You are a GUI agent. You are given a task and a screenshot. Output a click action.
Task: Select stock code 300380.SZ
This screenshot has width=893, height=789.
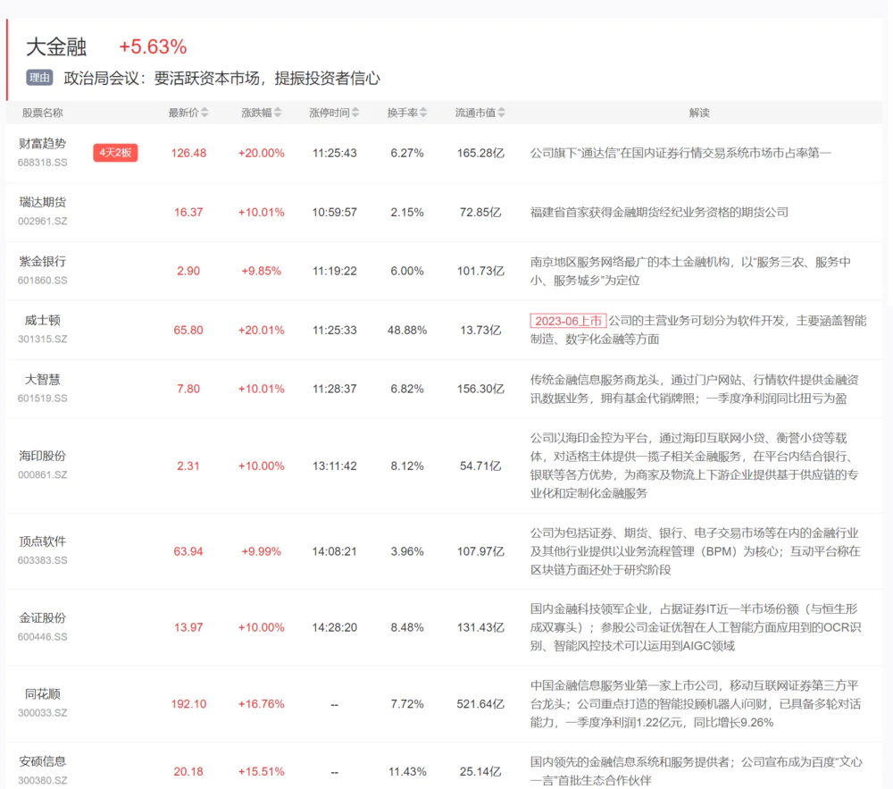[42, 780]
